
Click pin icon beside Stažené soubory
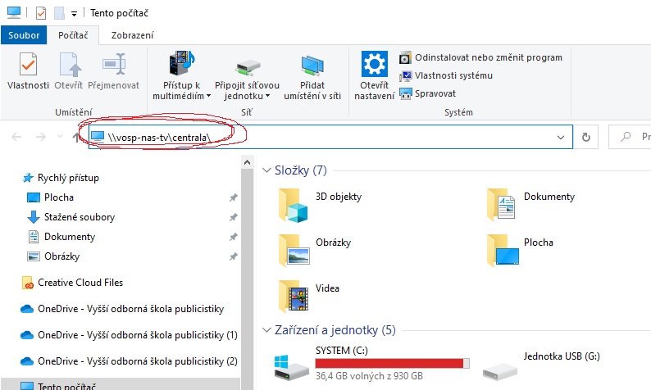pos(234,217)
